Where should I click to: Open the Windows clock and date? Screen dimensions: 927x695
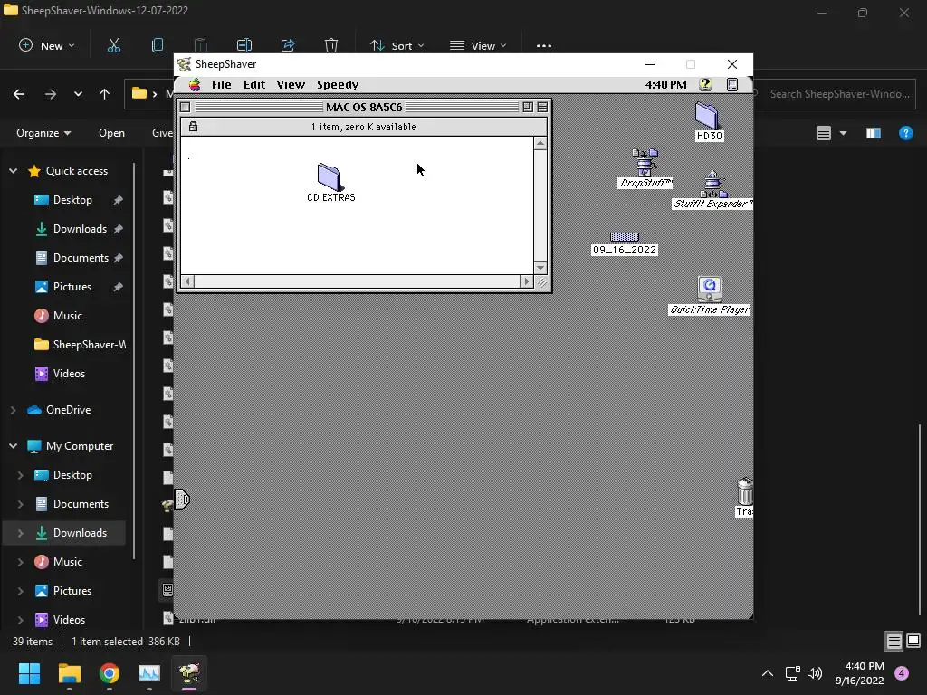click(860, 673)
